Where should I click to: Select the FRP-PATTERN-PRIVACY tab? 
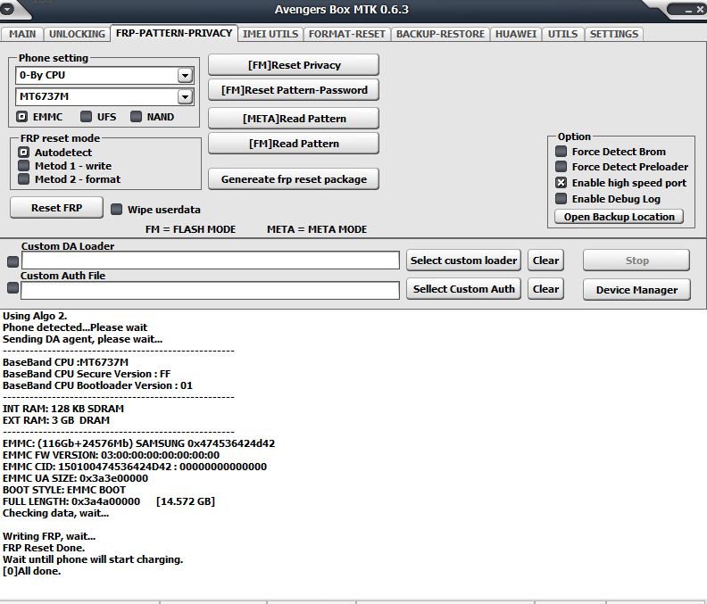click(x=174, y=33)
